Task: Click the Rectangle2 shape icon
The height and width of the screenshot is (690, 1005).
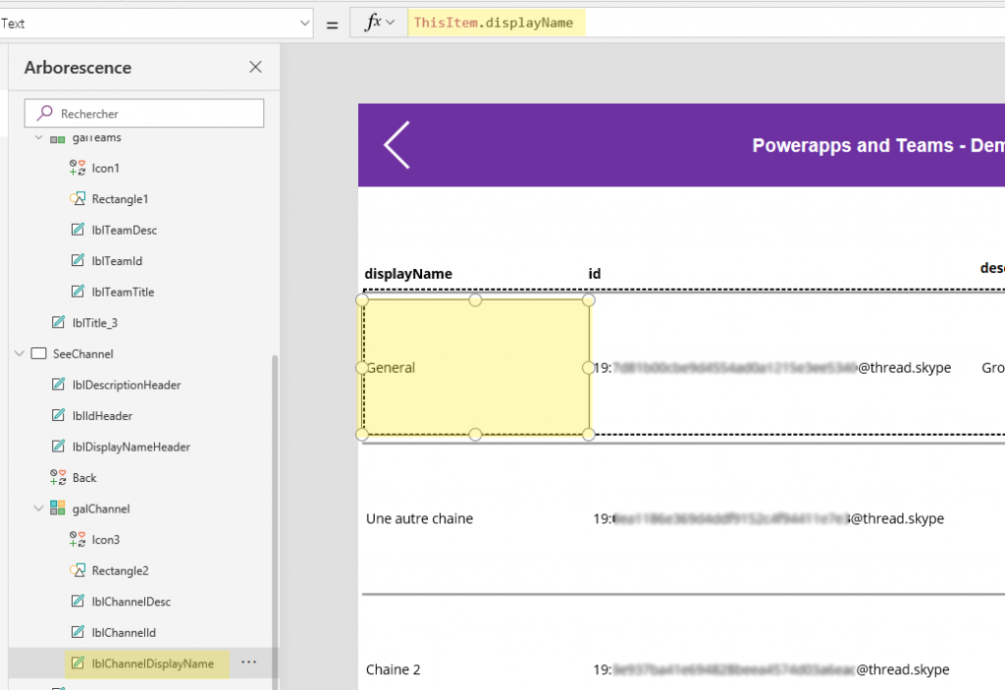Action: [77, 570]
